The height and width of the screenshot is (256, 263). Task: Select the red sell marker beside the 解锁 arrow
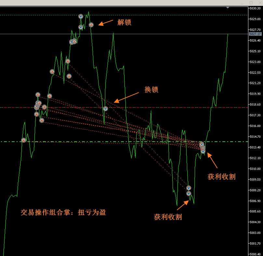pyautogui.click(x=91, y=25)
